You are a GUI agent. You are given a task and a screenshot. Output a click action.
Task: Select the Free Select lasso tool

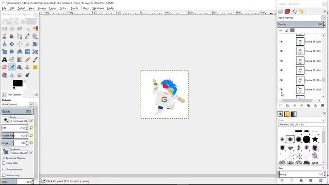(20, 29)
